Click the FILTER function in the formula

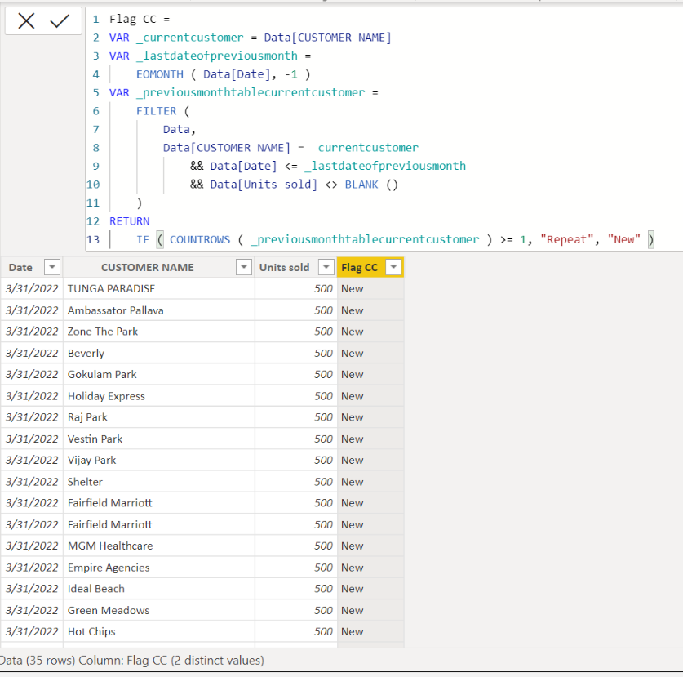click(156, 111)
